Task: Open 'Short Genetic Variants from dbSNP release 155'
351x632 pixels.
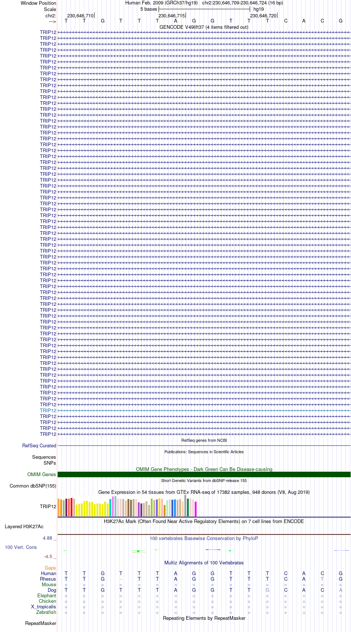Action: click(x=204, y=481)
